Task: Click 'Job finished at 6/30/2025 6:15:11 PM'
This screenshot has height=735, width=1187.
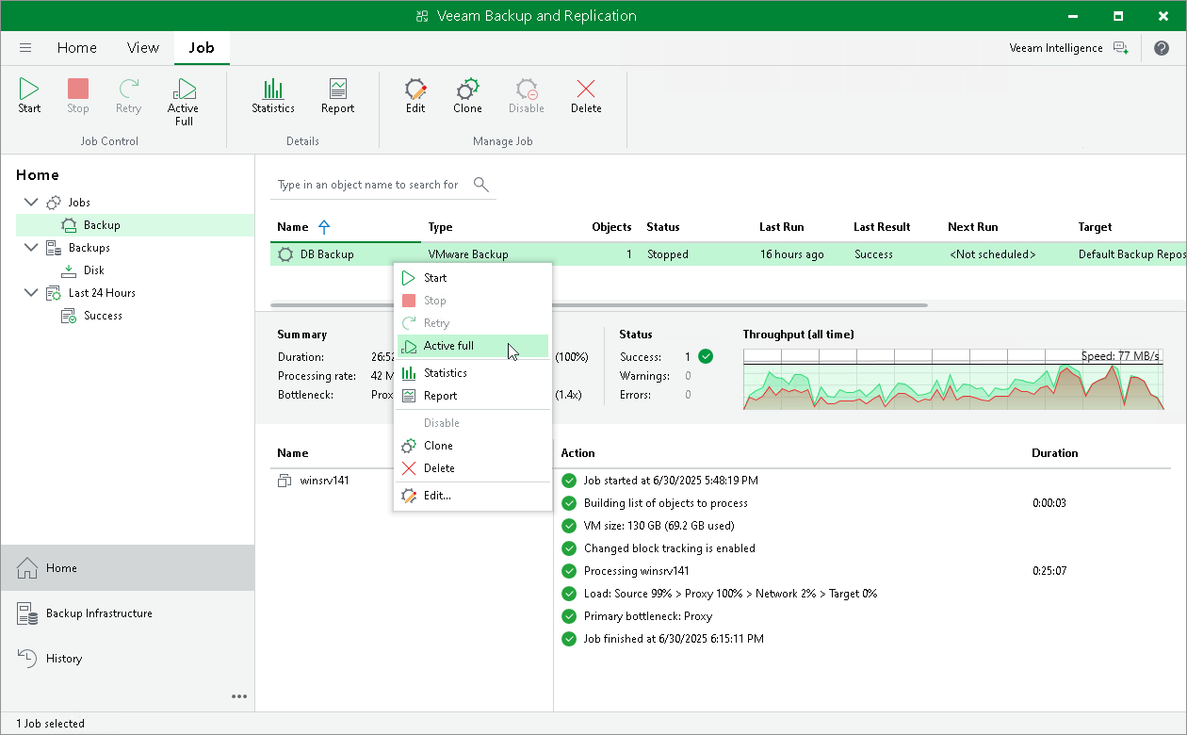Action: (674, 639)
